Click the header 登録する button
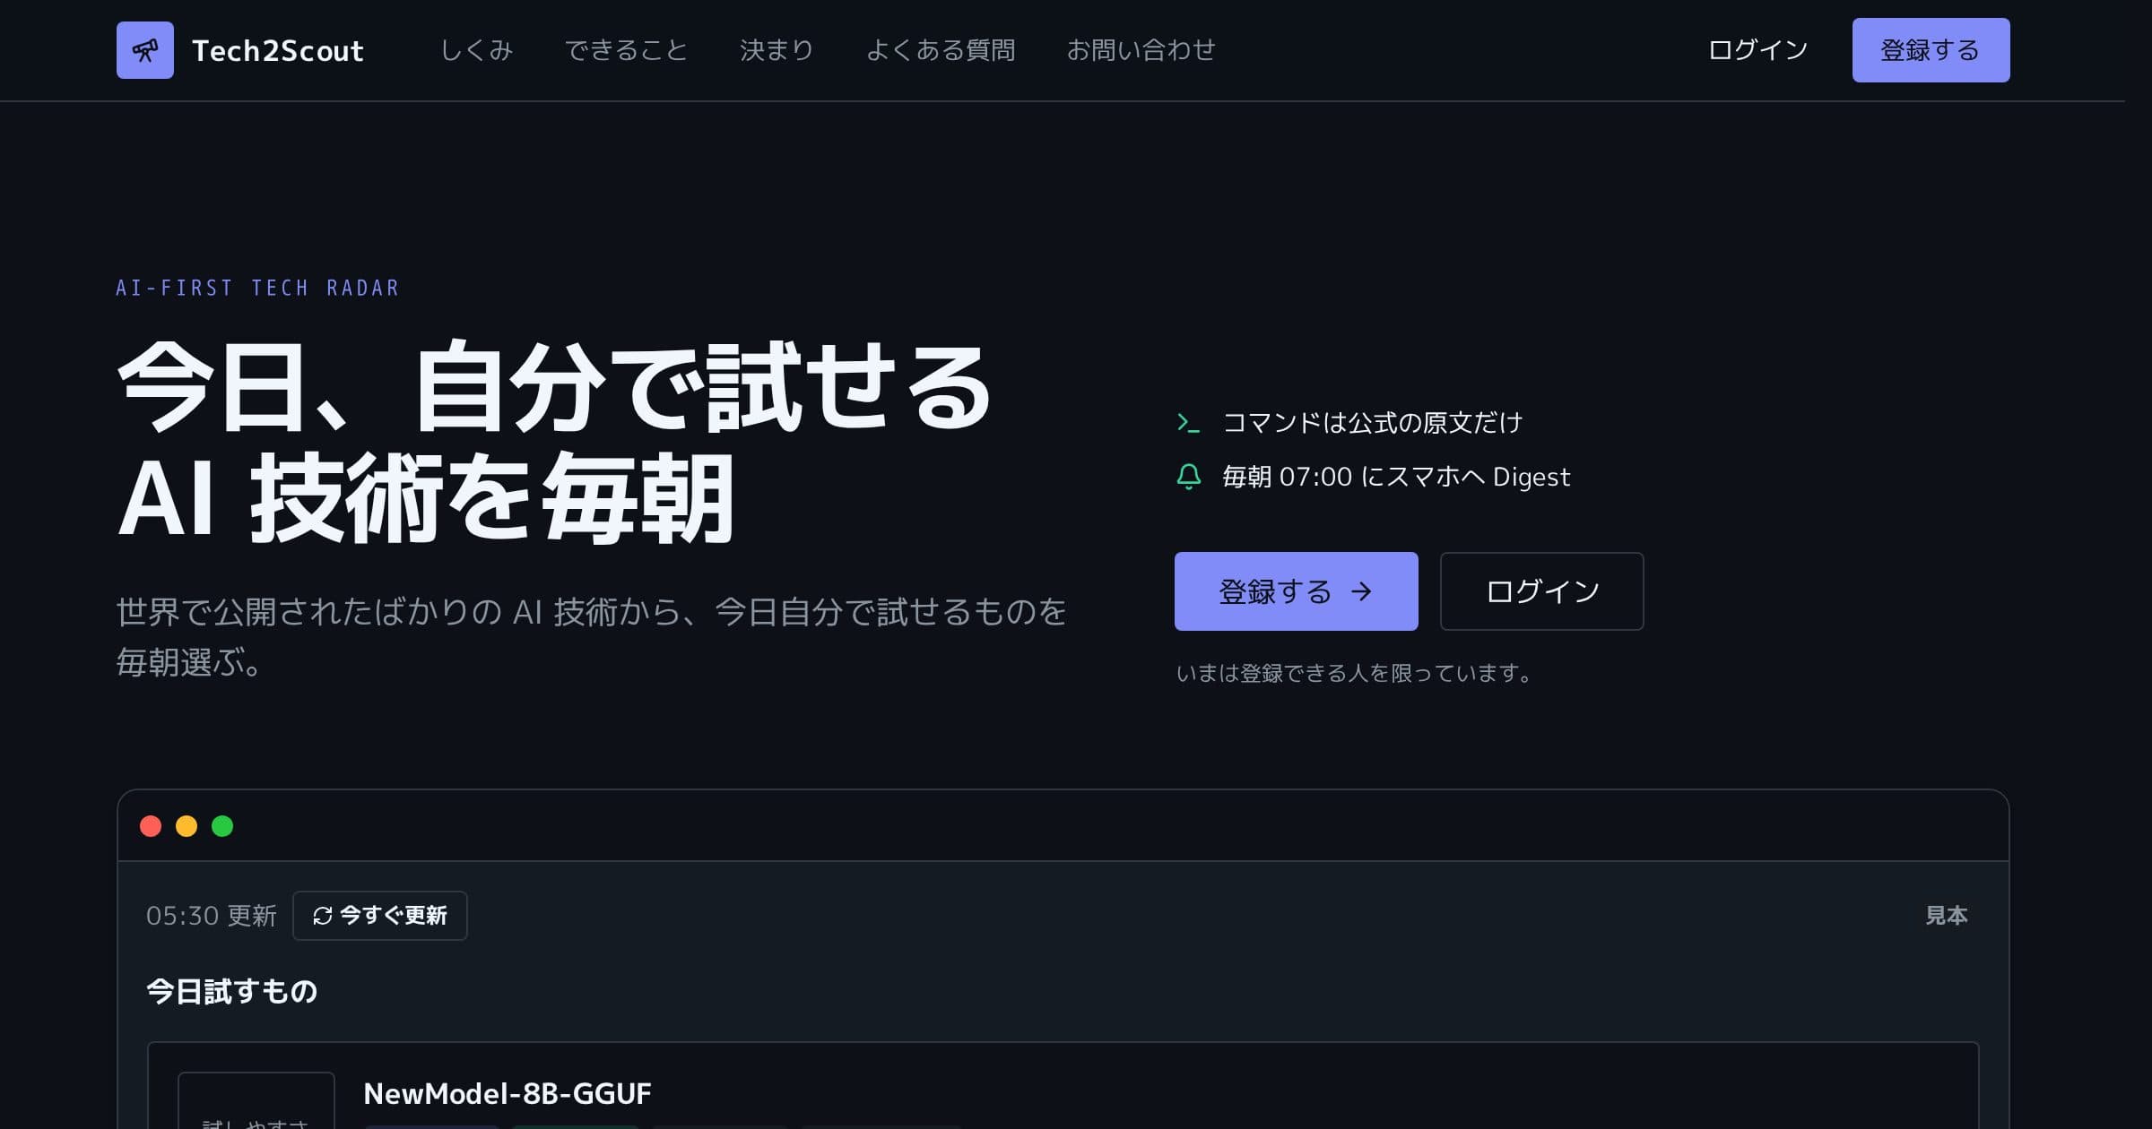 [x=1931, y=50]
